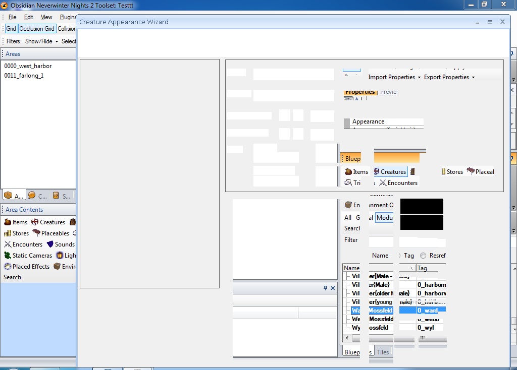
Task: Select Environment crate icon in Area Contents
Action: click(x=57, y=266)
